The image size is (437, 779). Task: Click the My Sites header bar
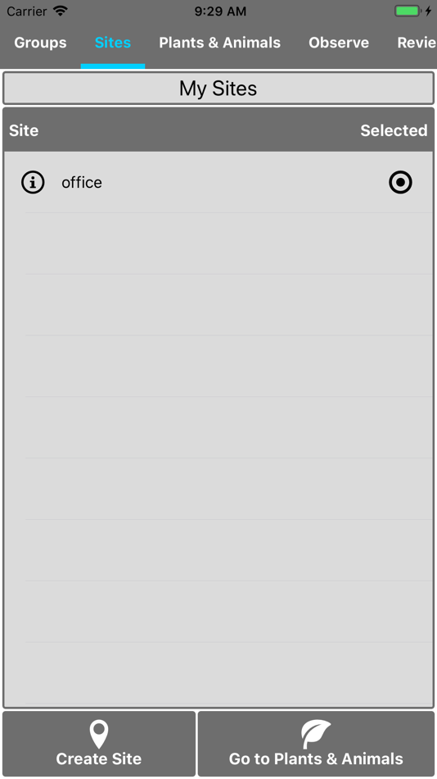(x=218, y=89)
